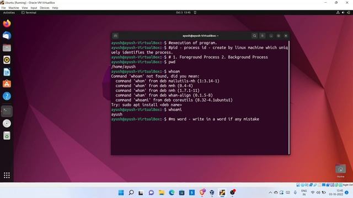The image size is (353, 198).
Task: Launch LibreOffice Writer from the dock
Action: click(x=7, y=72)
